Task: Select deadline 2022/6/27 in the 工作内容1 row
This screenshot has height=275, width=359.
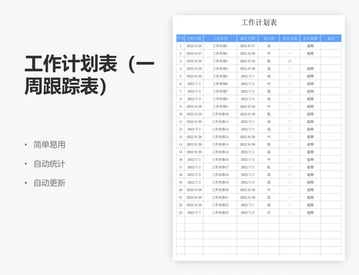Action: 248,46
